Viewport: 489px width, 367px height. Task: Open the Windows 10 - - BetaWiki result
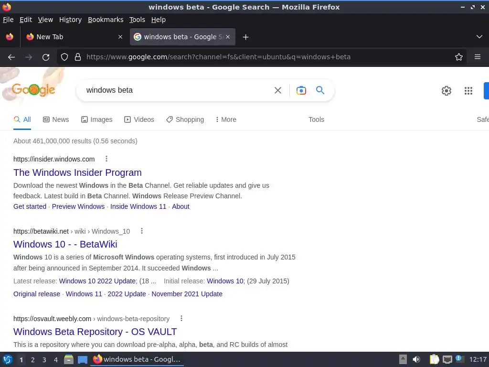pos(65,244)
